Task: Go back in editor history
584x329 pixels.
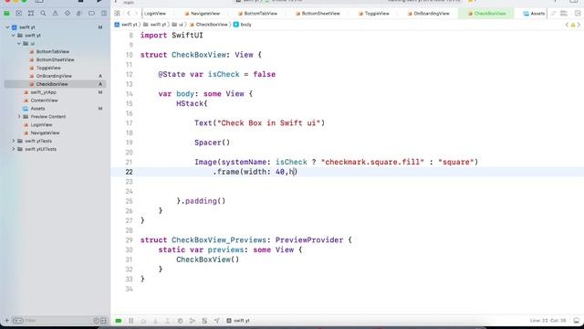Action: point(129,14)
